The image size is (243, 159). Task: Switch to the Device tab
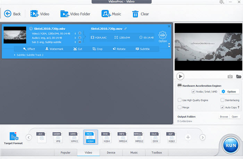111,153
